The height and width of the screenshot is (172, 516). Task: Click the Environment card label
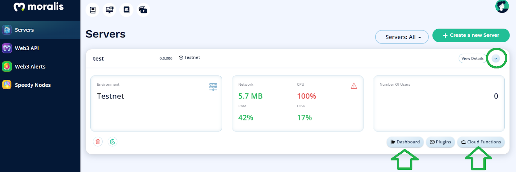(x=108, y=84)
